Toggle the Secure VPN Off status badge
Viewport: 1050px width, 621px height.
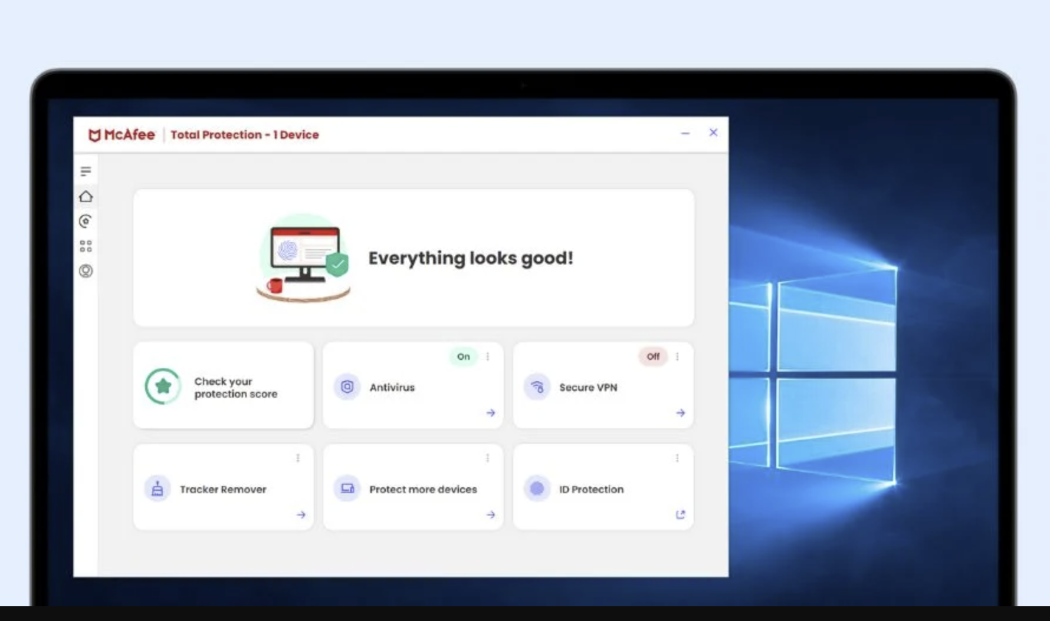point(652,356)
